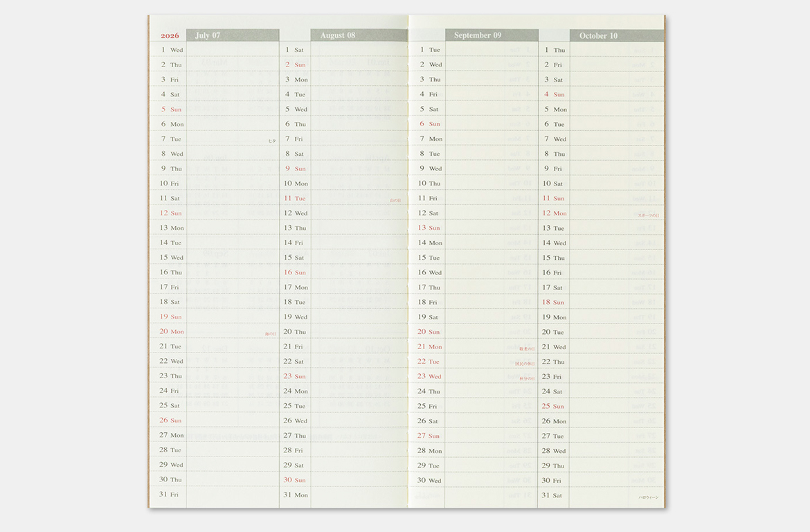Select the August 08 month header
This screenshot has height=532, width=810.
(x=359, y=35)
